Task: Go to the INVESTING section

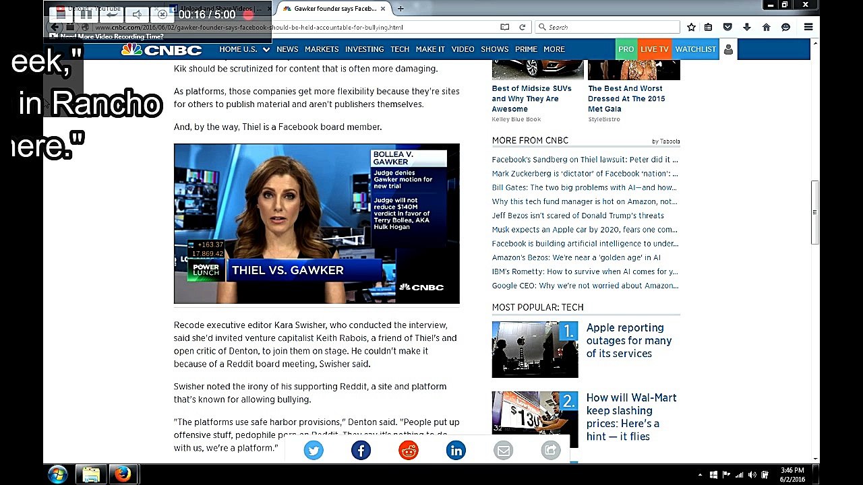Action: point(364,49)
